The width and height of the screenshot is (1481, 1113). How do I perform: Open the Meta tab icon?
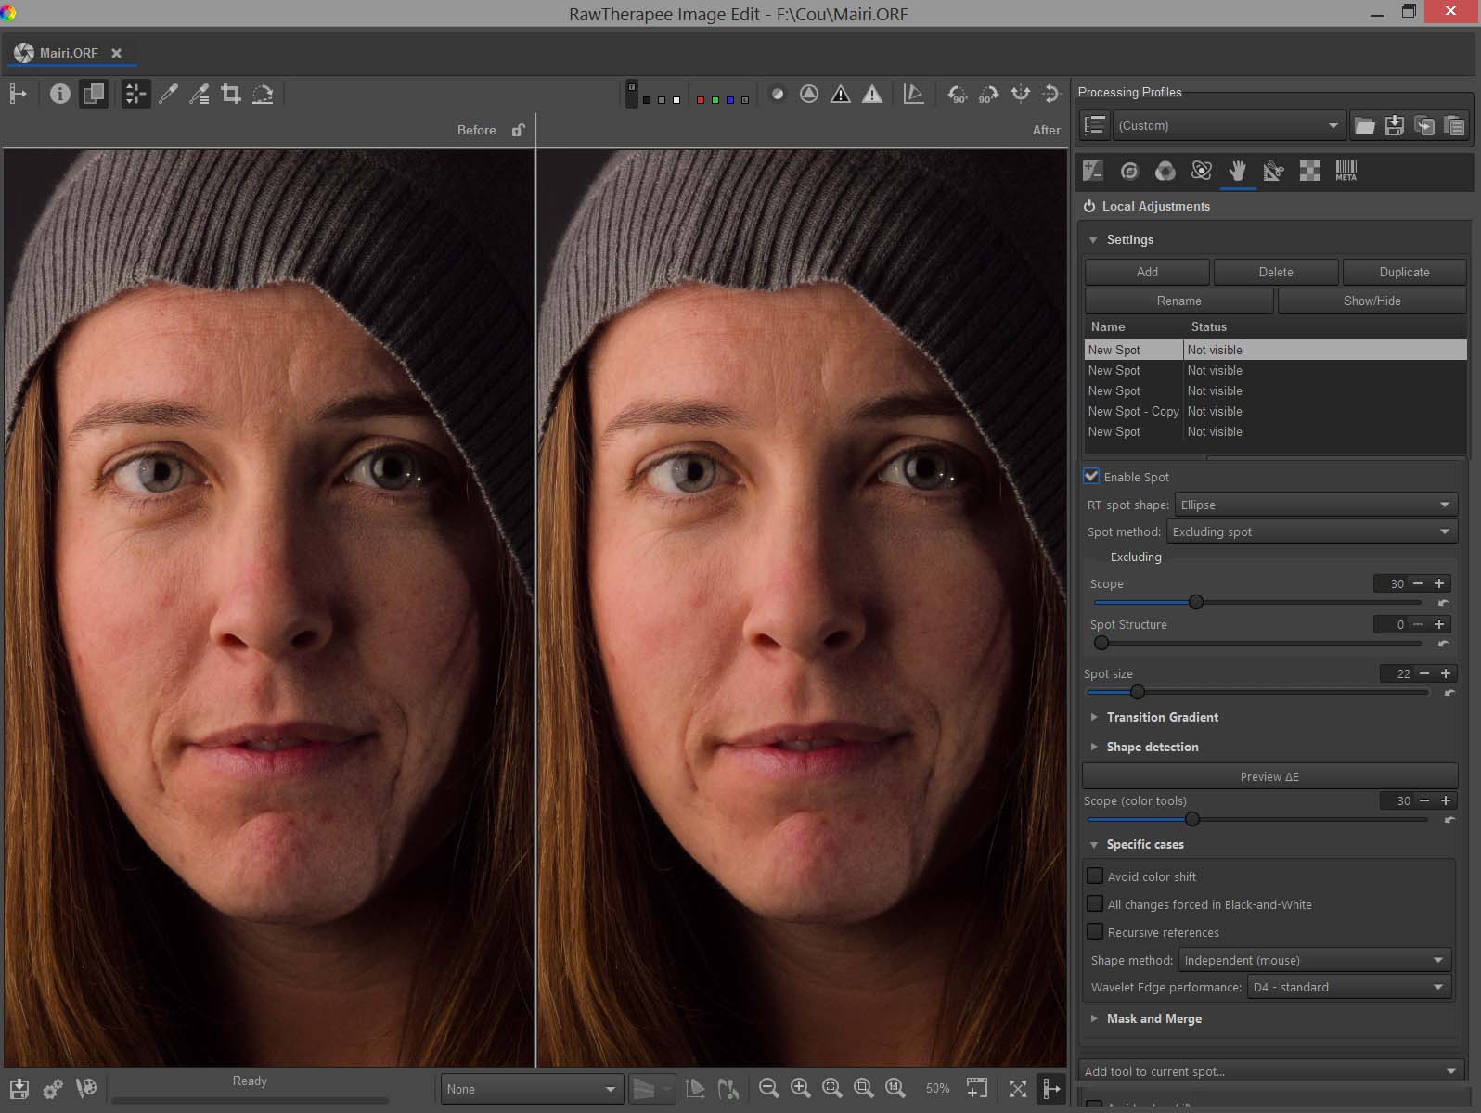point(1346,171)
